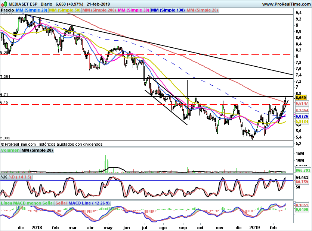Viewport: 312px width, 231px height.
Task: Select the Línea MACD menos Señal label
Action: point(27,203)
